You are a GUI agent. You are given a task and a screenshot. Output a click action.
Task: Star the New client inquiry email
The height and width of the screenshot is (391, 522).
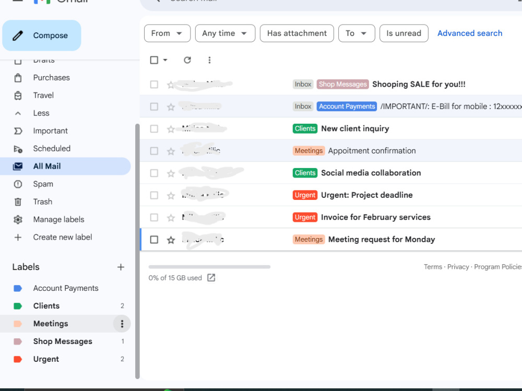click(x=171, y=129)
